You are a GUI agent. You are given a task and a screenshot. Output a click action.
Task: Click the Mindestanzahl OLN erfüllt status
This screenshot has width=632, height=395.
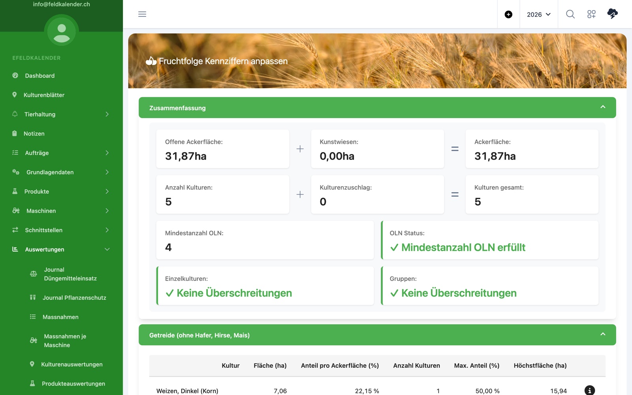457,248
